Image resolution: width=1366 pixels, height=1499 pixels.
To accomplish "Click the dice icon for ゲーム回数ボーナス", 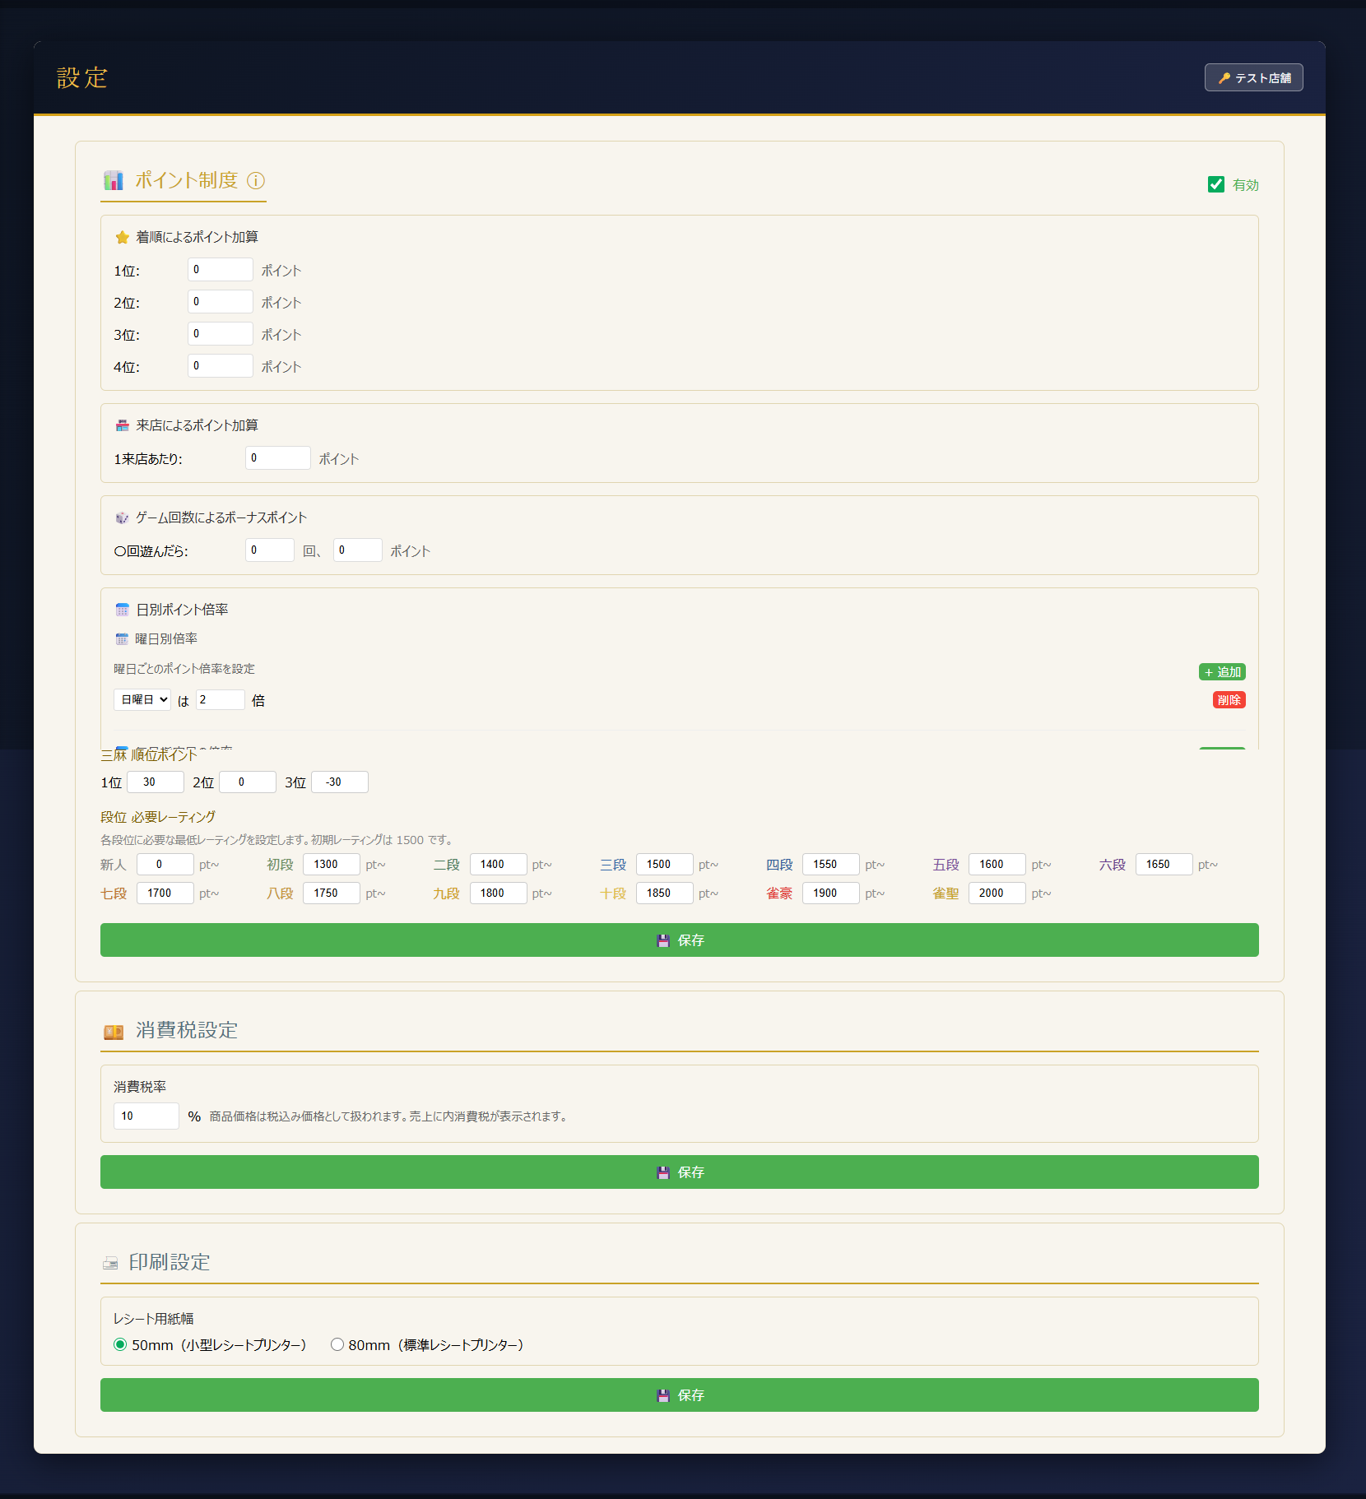I will click(x=123, y=517).
